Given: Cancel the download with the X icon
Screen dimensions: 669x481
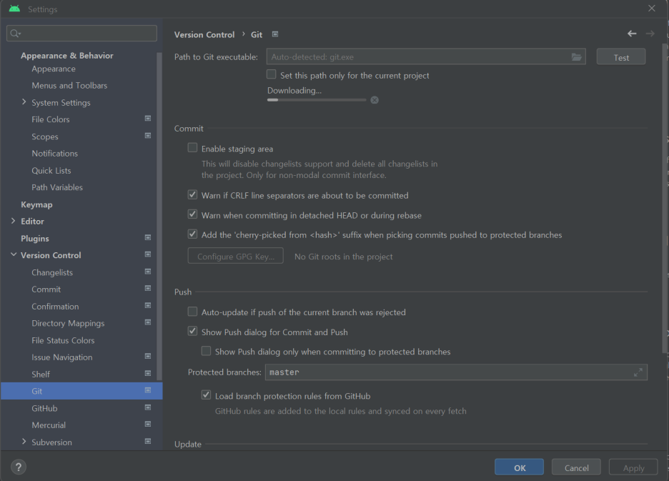Looking at the screenshot, I should [x=375, y=100].
